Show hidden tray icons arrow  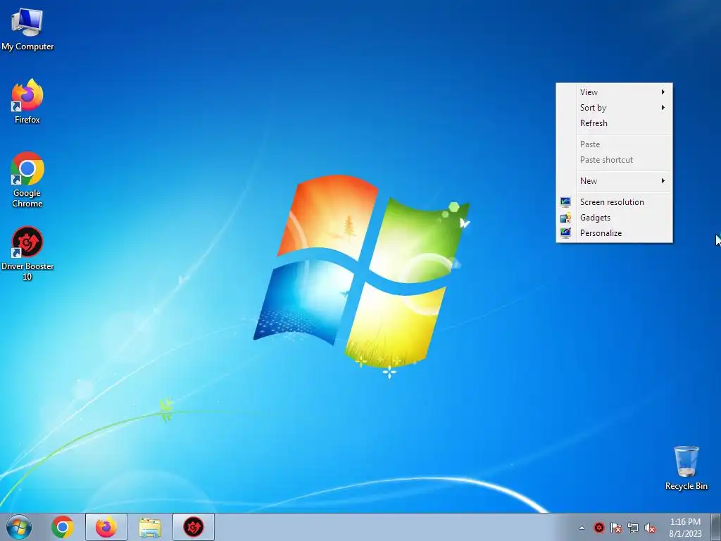(x=582, y=528)
